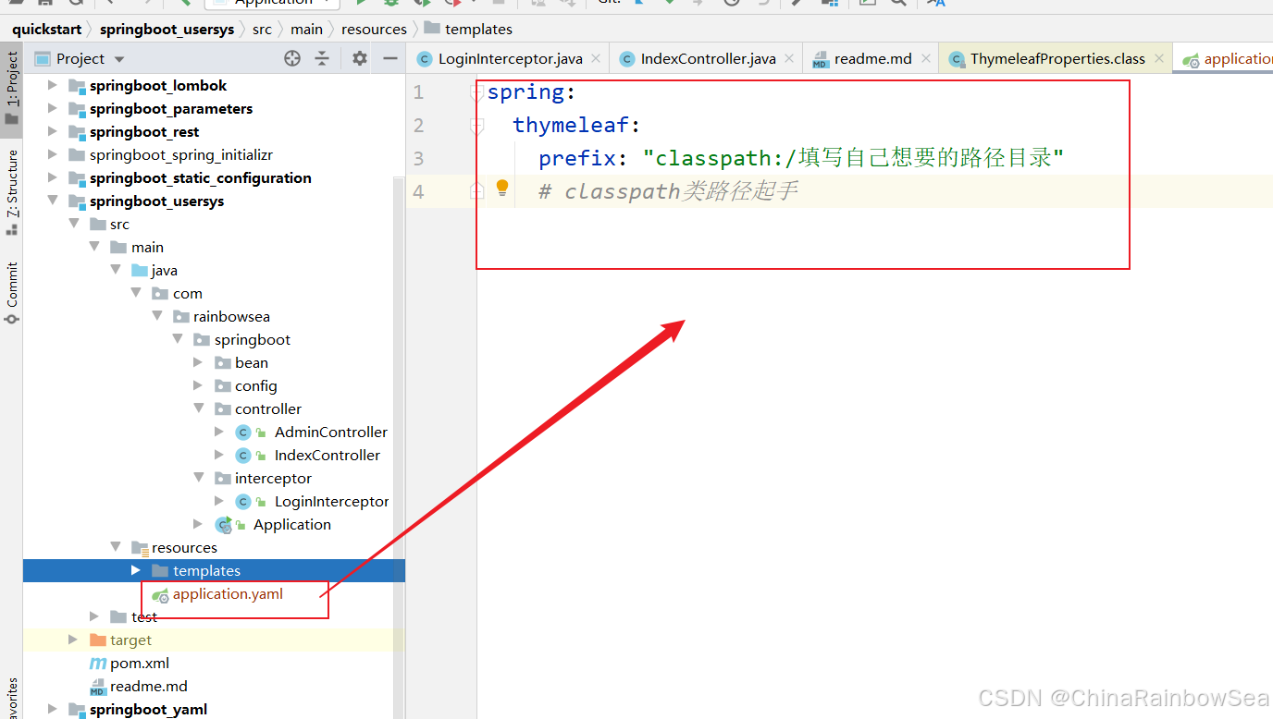Start the debugger using the bug icon
1273x719 pixels.
389,4
